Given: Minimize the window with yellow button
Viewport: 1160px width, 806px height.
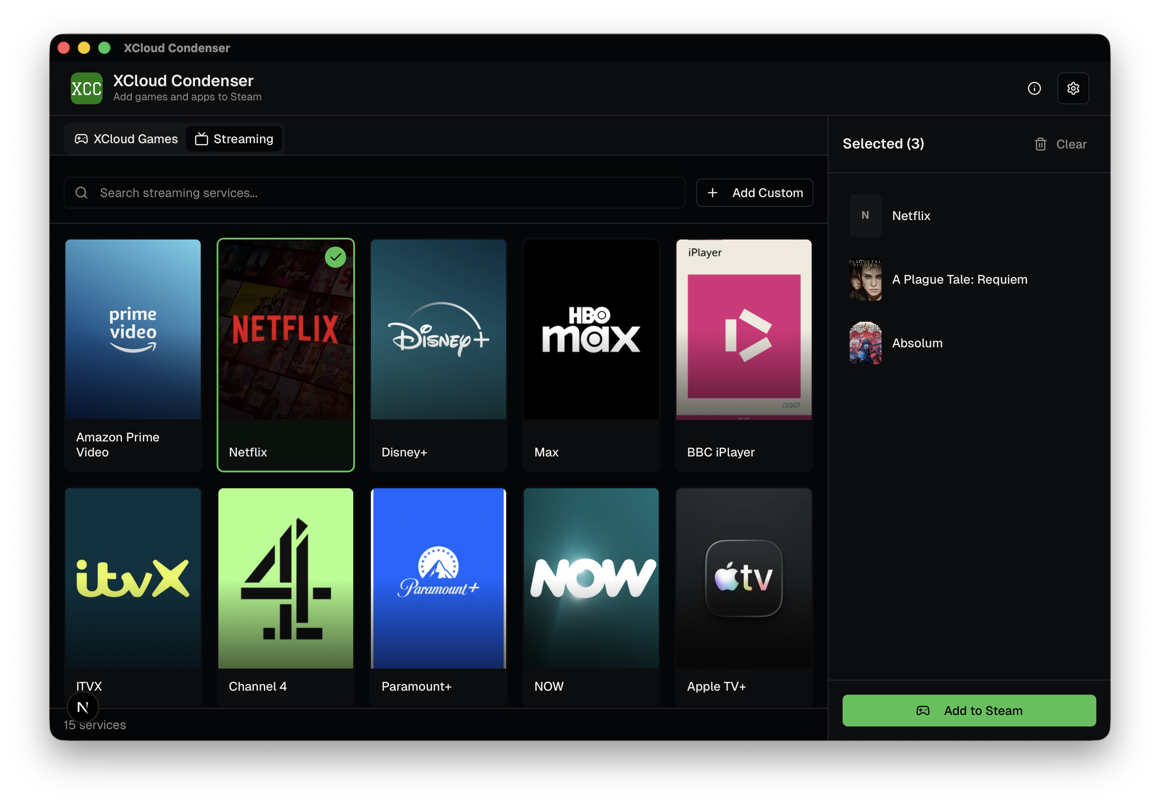Looking at the screenshot, I should coord(84,48).
